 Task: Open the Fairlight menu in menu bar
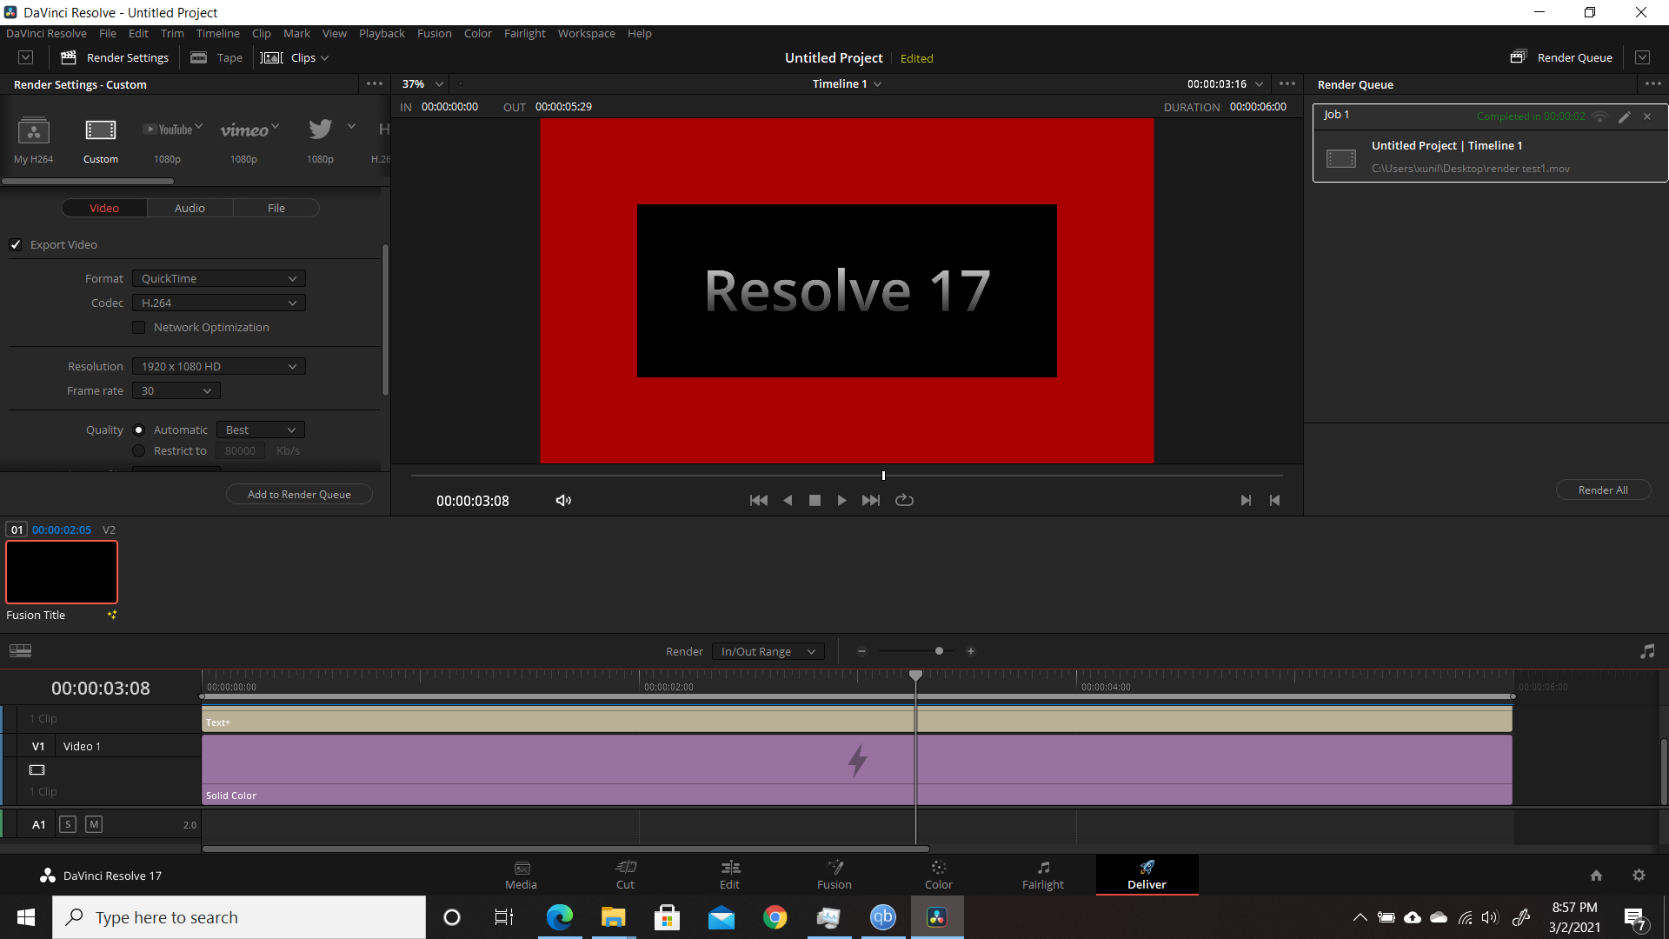pos(525,33)
